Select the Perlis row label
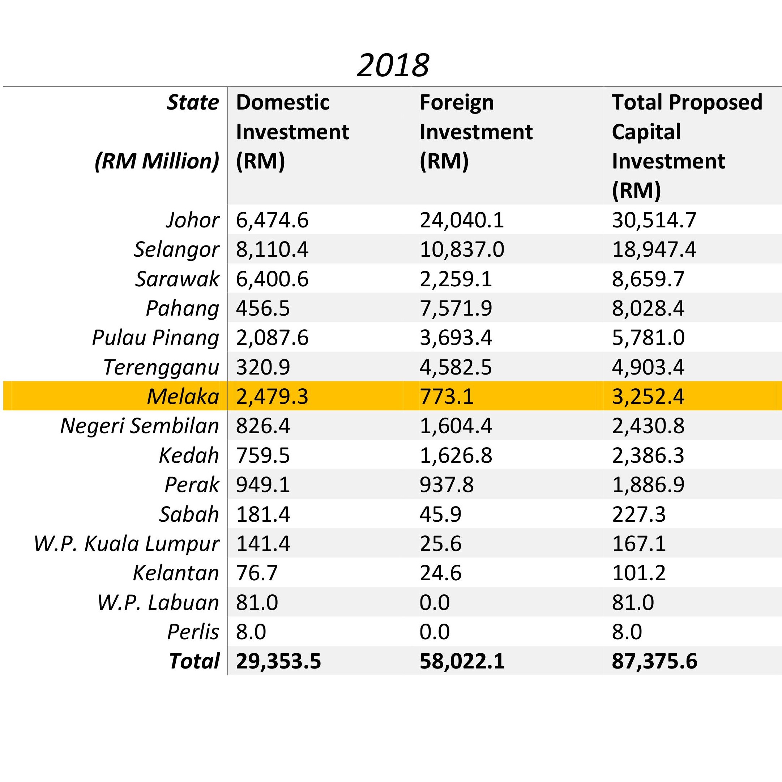The height and width of the screenshot is (782, 782). click(193, 632)
